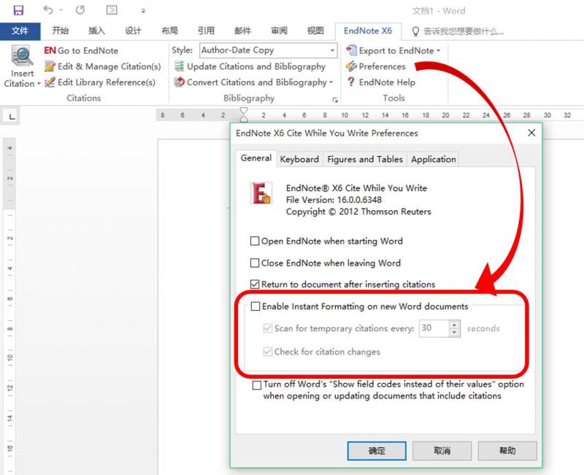Click the EndNote Cite While You Write logo icon
The width and height of the screenshot is (584, 475).
click(x=261, y=193)
